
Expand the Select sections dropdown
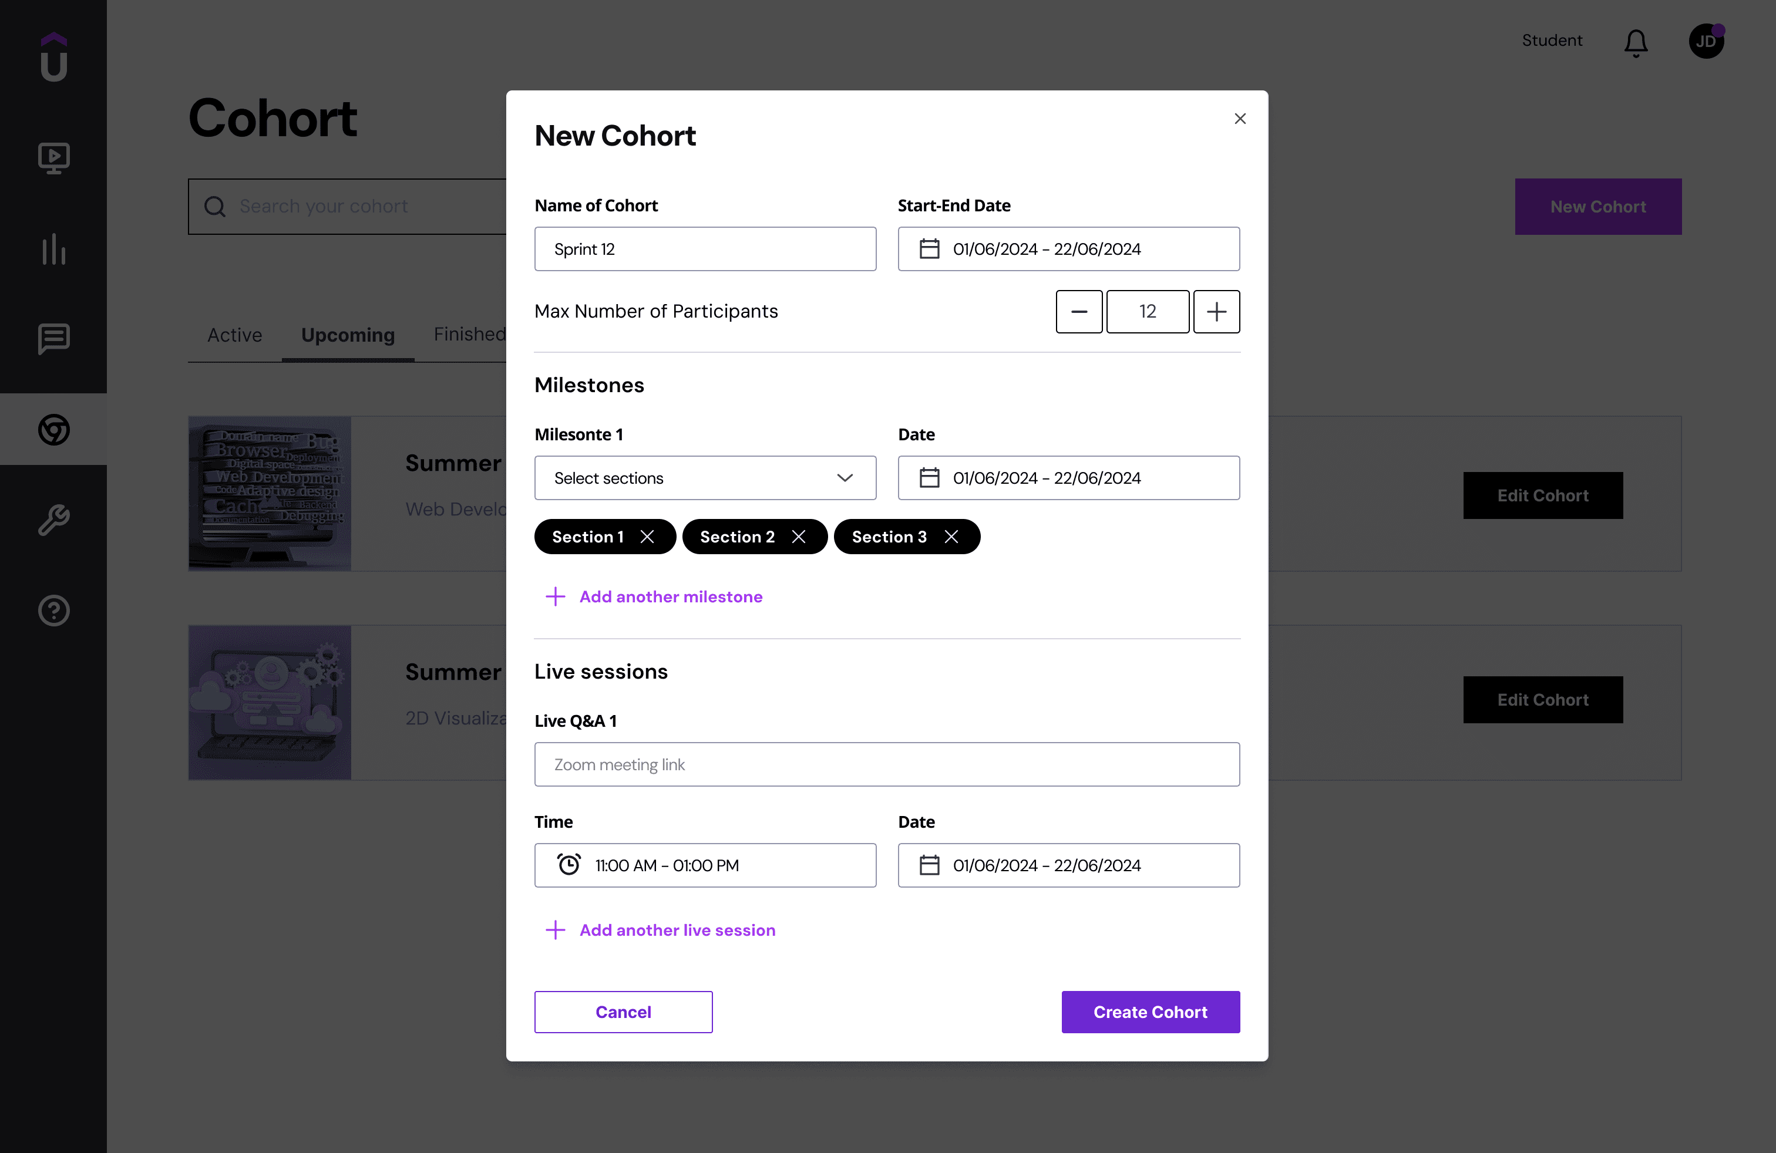click(705, 478)
